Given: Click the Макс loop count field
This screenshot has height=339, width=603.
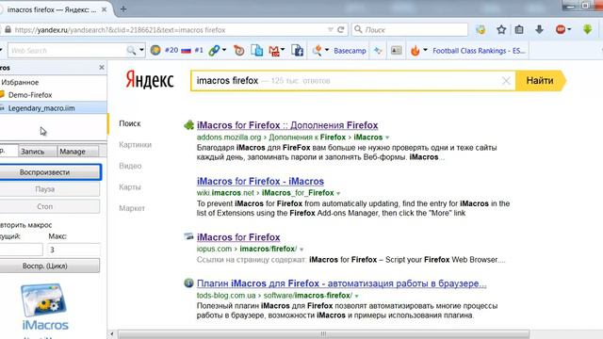Looking at the screenshot, I should tap(73, 250).
